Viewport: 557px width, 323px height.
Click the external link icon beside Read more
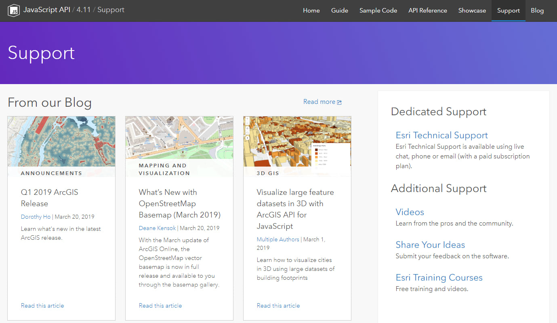pyautogui.click(x=339, y=102)
